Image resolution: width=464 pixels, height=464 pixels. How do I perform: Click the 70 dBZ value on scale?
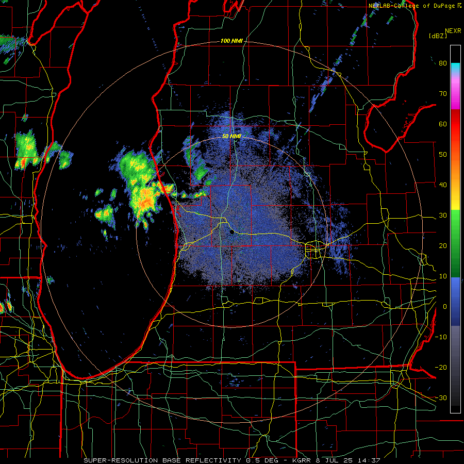pos(443,94)
